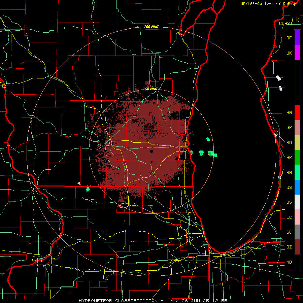Click the ND legend label
This screenshot has height=303, width=303.
(x=289, y=262)
